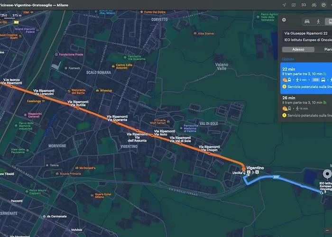Click the IEO destination pin on map
The height and width of the screenshot is (237, 332).
[x=327, y=174]
